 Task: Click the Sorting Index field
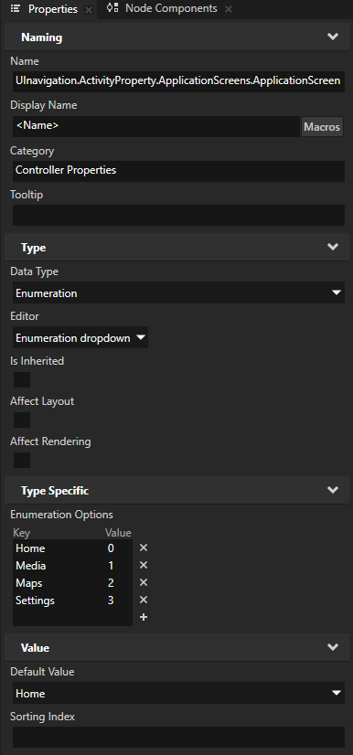(x=178, y=738)
